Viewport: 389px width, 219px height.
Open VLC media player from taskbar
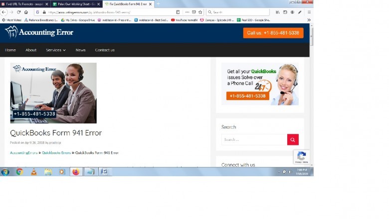click(x=34, y=172)
